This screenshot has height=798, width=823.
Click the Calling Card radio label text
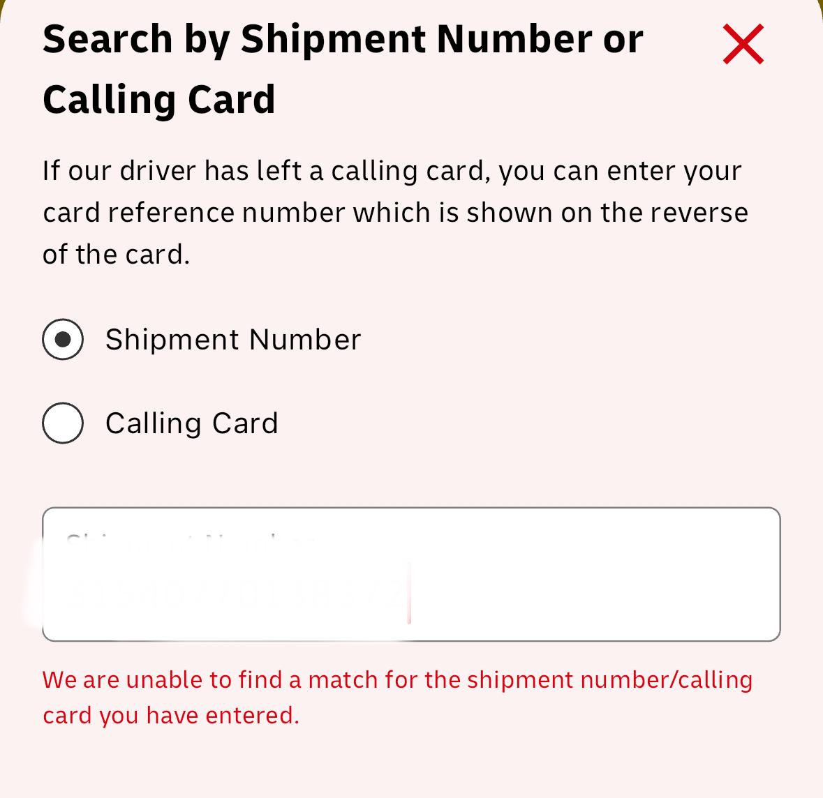coord(192,423)
